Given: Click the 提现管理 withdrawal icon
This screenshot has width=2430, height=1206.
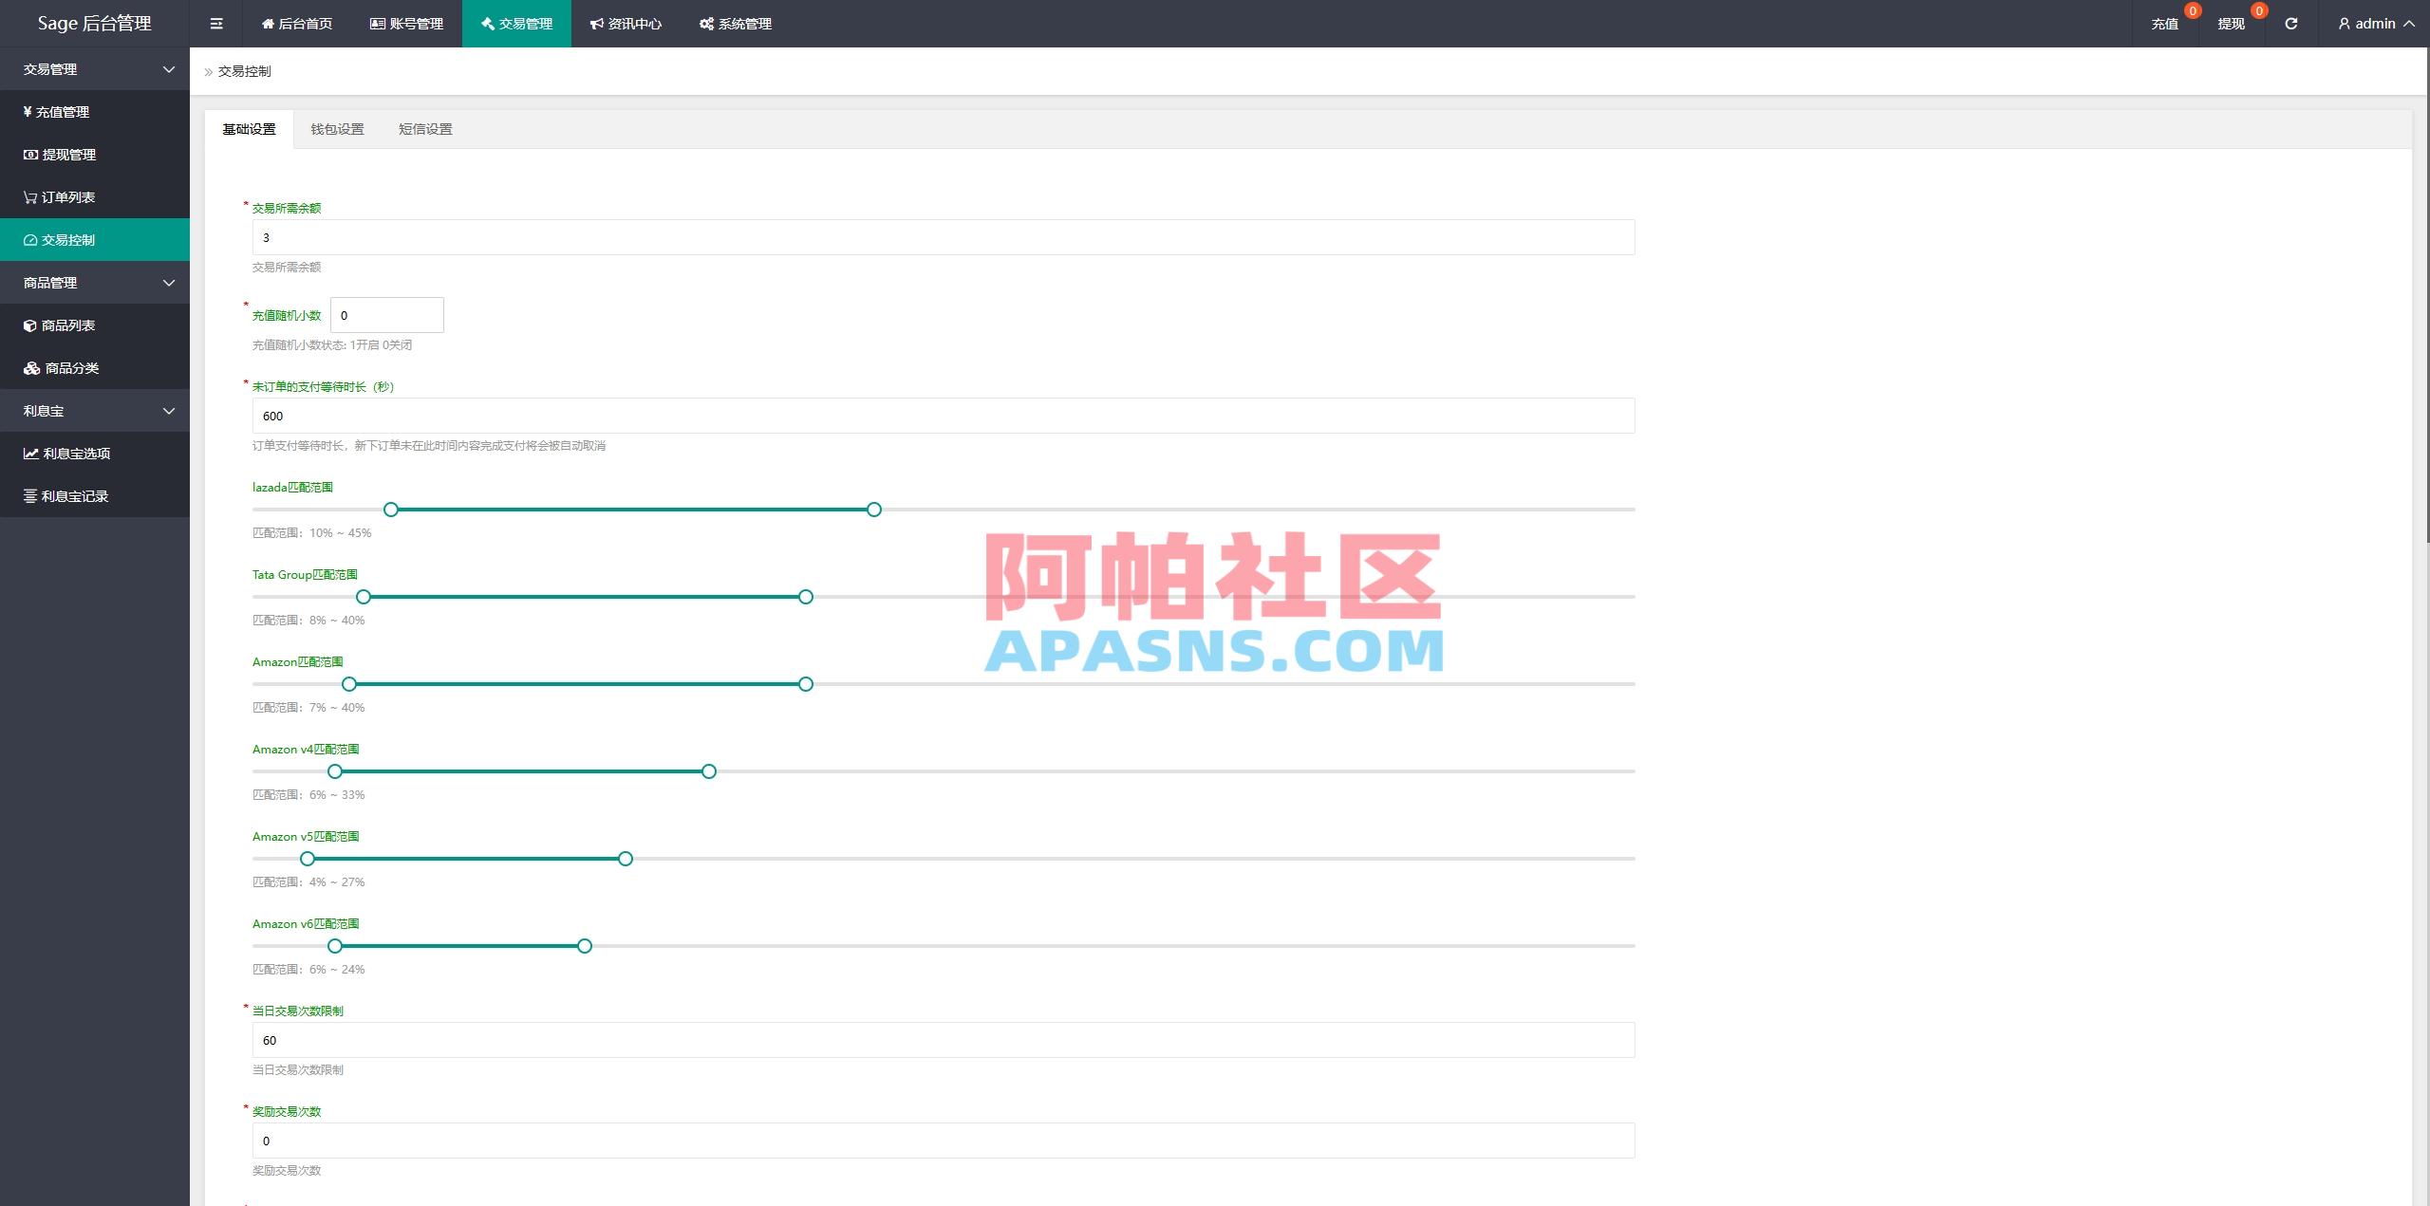Looking at the screenshot, I should point(28,154).
